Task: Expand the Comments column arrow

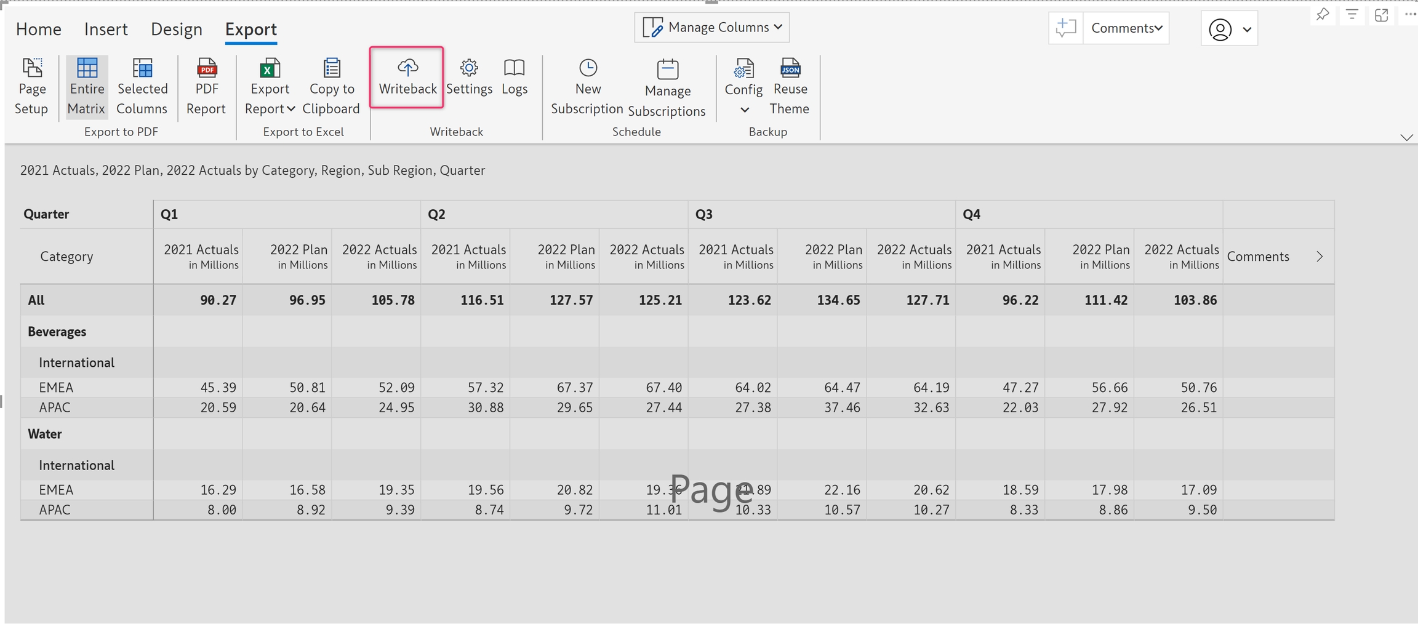Action: pyautogui.click(x=1319, y=257)
